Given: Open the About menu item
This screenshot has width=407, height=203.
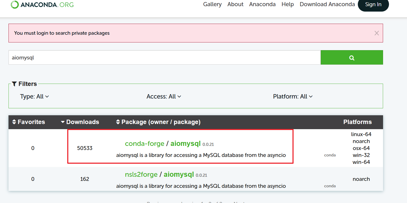Looking at the screenshot, I should (x=235, y=4).
